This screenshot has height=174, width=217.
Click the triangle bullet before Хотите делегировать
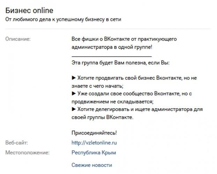(x=74, y=109)
